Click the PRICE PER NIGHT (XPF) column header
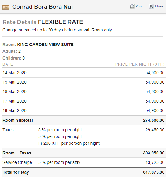 coord(140,64)
